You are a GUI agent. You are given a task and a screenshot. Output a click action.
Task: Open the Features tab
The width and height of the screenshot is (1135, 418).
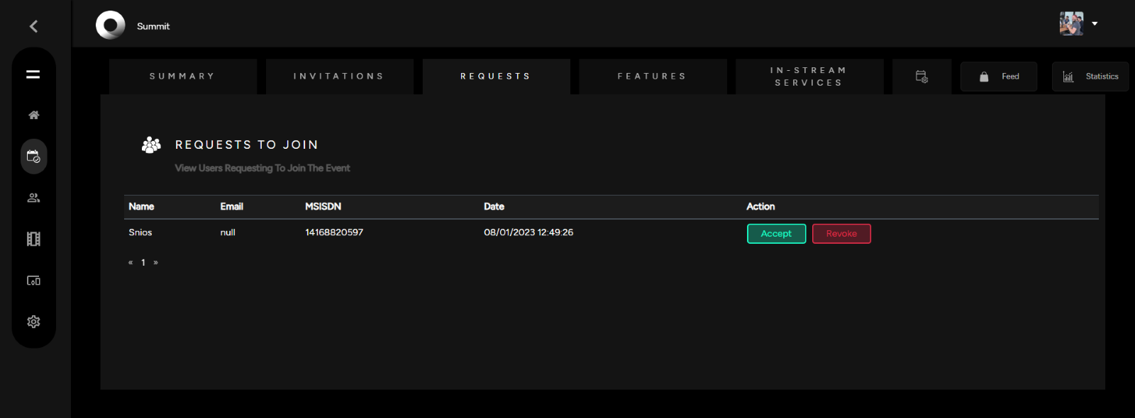coord(652,77)
